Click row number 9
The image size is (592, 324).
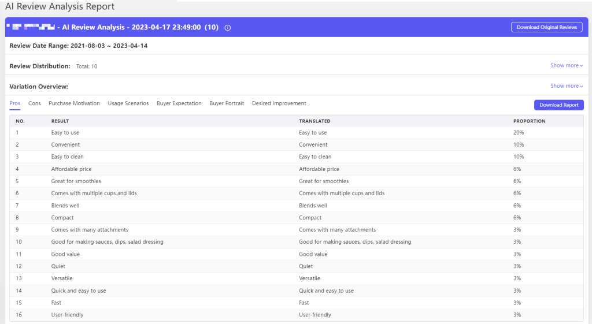click(17, 230)
